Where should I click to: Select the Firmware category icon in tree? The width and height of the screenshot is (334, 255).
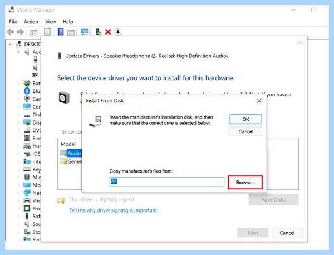(x=27, y=138)
